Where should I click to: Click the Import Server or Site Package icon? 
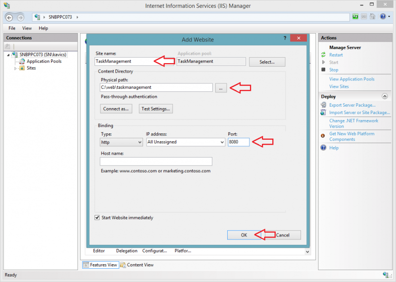click(x=323, y=113)
